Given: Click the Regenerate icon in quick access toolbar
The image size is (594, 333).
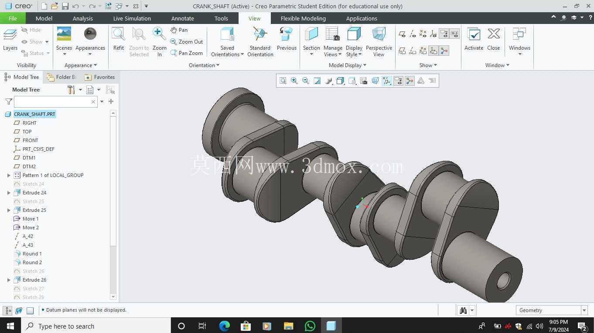Looking at the screenshot, I should coord(108,6).
